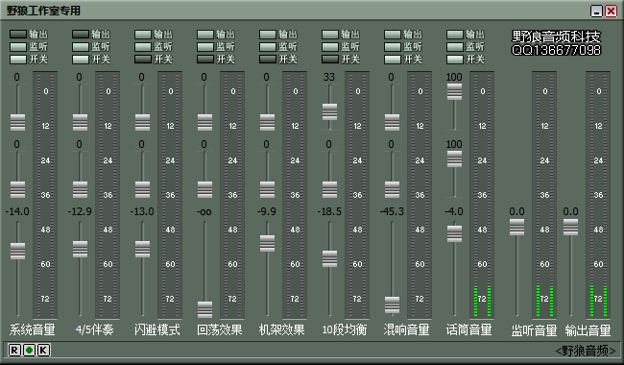Viewport: 624px width, 365px height.
Task: Click 混响音量 top small slider
Action: tap(392, 122)
